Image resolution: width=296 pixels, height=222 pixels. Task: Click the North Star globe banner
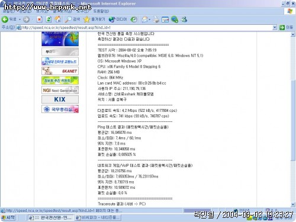[x=60, y=39]
